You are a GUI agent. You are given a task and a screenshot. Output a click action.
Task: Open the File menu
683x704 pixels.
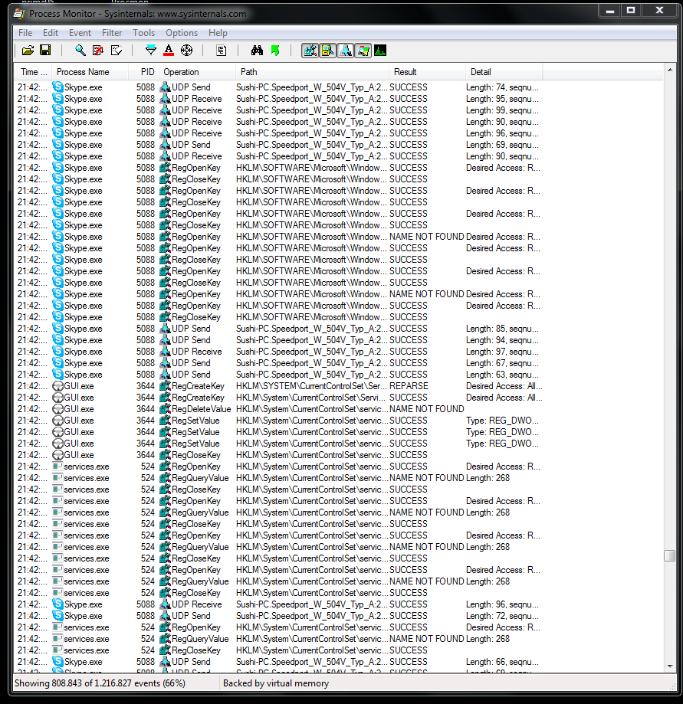click(x=25, y=33)
